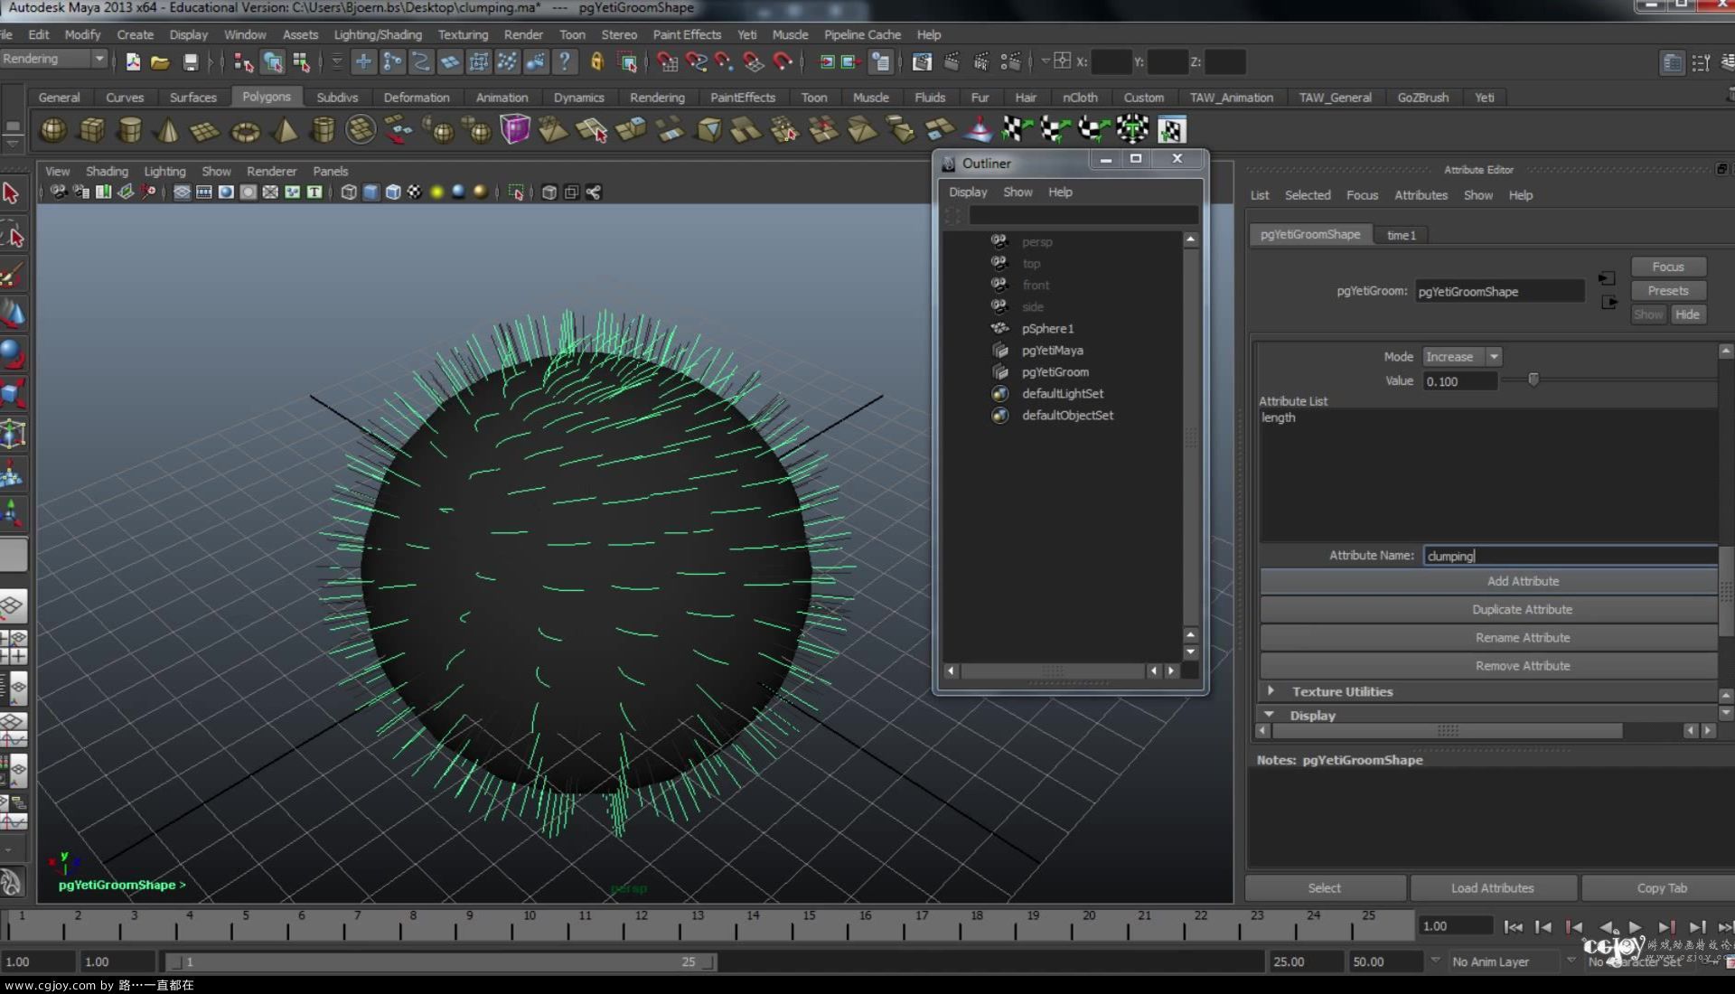
Task: Create a polygon pyramid from the shelf
Action: click(284, 130)
